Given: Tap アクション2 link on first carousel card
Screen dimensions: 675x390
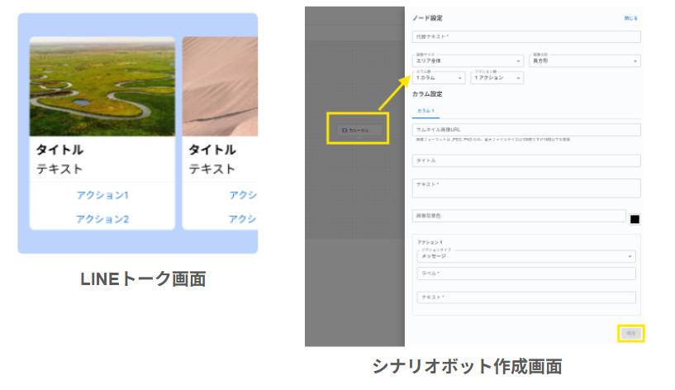Looking at the screenshot, I should tap(102, 219).
